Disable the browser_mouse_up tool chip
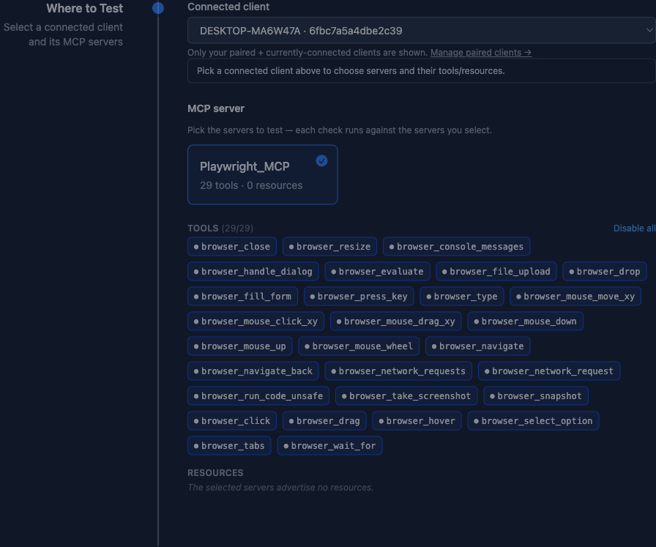The width and height of the screenshot is (656, 547). pyautogui.click(x=239, y=346)
